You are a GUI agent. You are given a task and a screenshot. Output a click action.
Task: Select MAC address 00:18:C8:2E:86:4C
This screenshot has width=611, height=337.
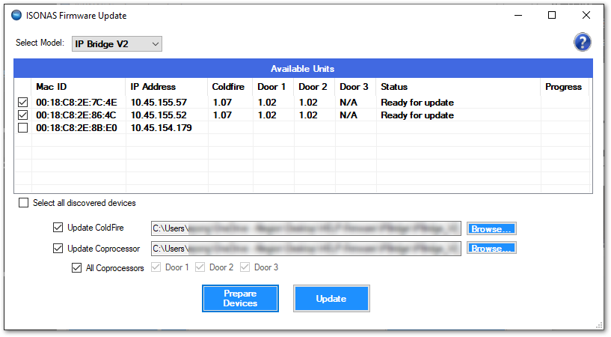coord(76,115)
